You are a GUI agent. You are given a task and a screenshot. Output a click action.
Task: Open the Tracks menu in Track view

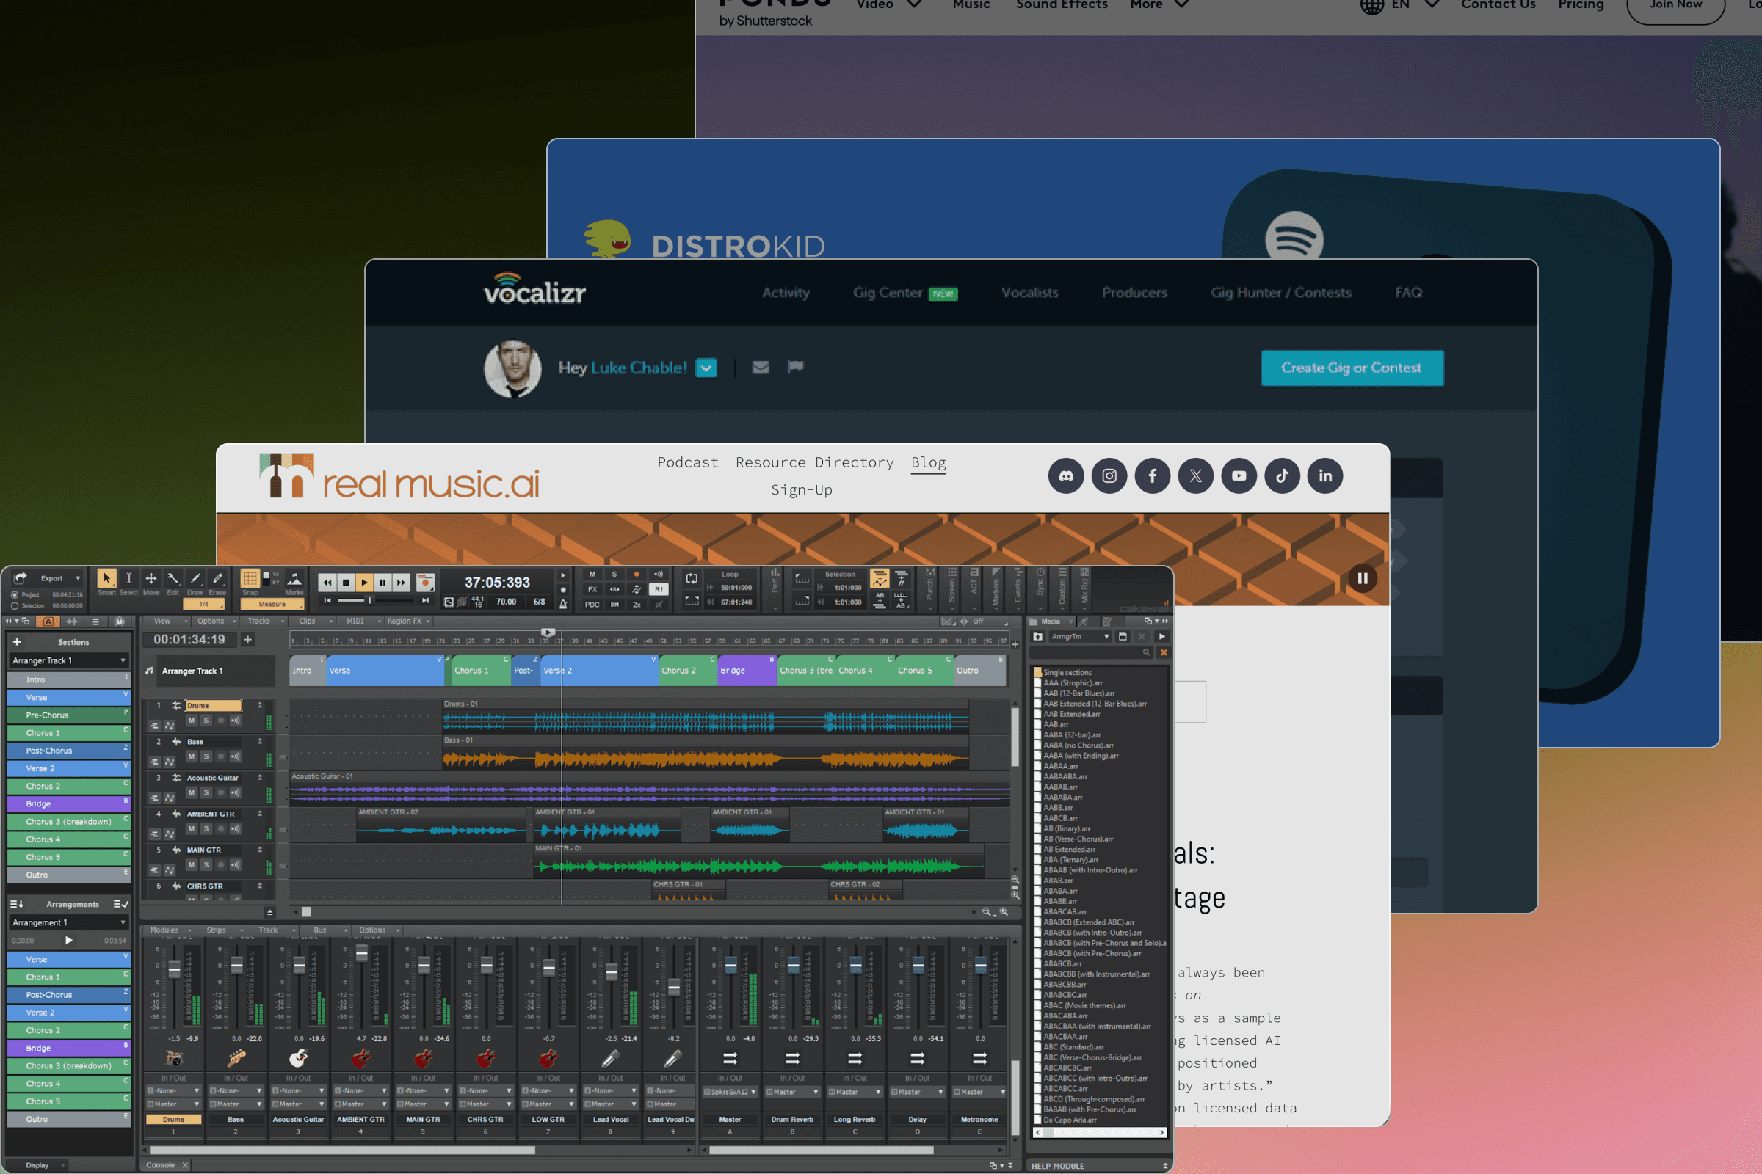[x=266, y=621]
